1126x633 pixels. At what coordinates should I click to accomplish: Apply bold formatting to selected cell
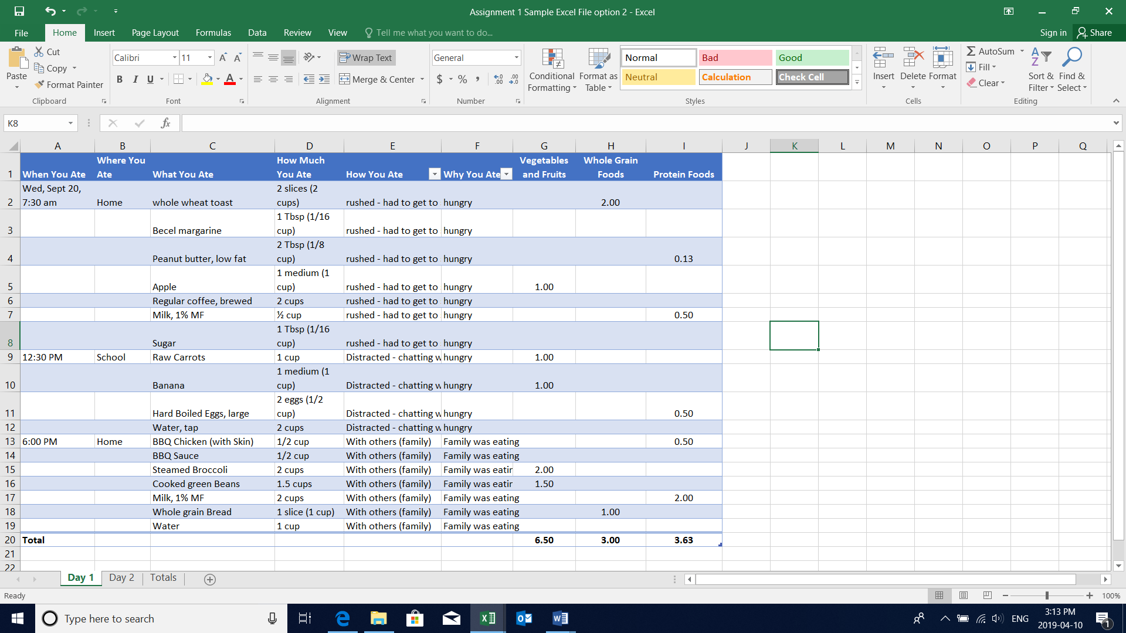coord(120,79)
